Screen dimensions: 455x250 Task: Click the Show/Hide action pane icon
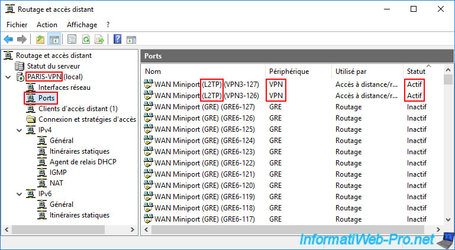point(131,40)
